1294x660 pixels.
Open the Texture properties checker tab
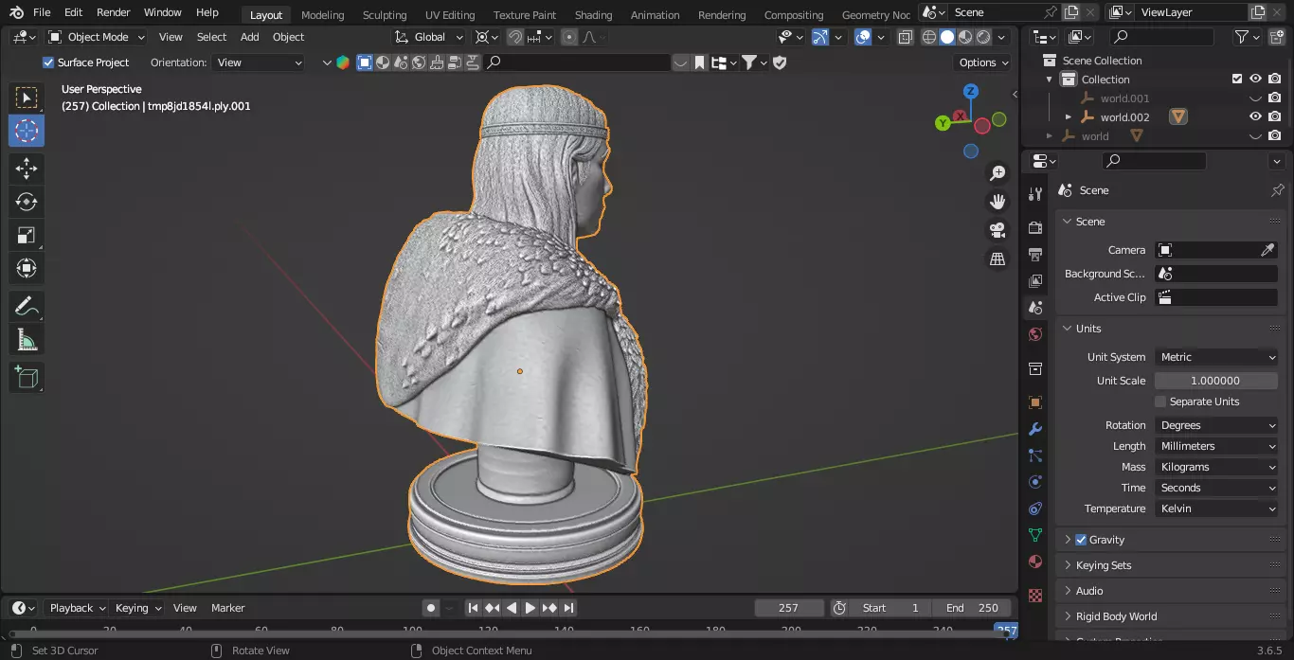[1035, 596]
